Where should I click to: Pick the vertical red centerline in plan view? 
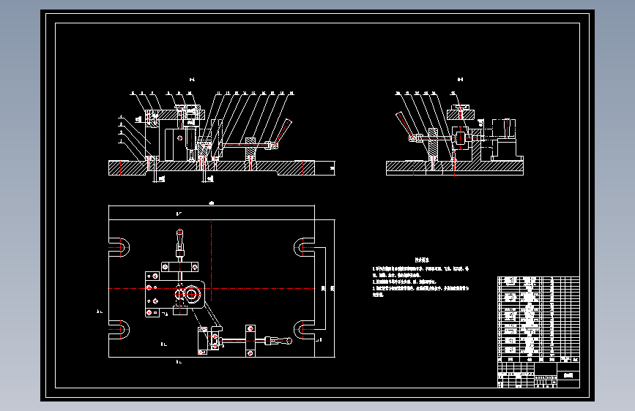coord(212,260)
